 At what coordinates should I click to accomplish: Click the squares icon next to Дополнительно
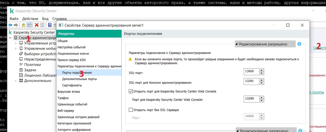click(x=21, y=81)
